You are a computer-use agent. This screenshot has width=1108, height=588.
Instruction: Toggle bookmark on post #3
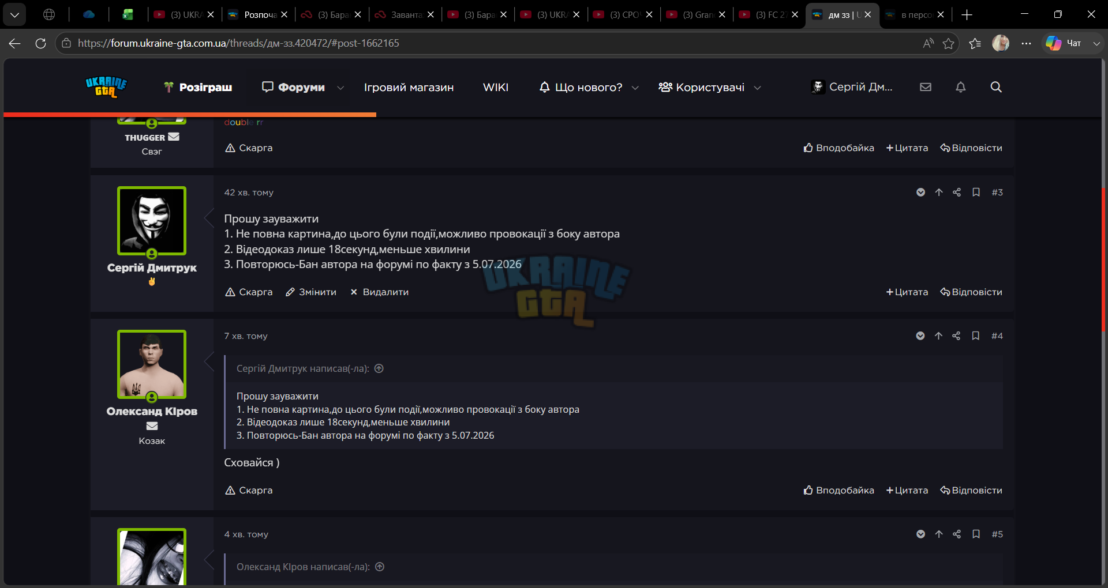pos(976,193)
